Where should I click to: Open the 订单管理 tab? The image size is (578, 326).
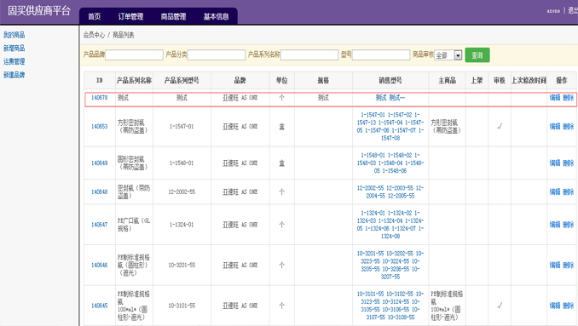[130, 16]
